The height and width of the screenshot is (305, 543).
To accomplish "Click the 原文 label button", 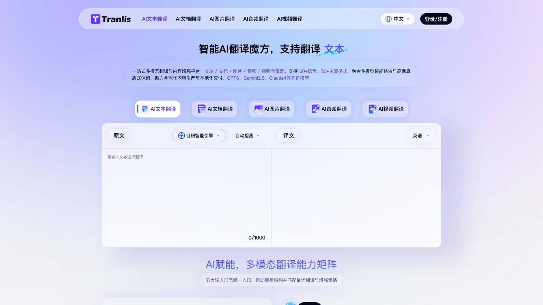I will coord(119,136).
